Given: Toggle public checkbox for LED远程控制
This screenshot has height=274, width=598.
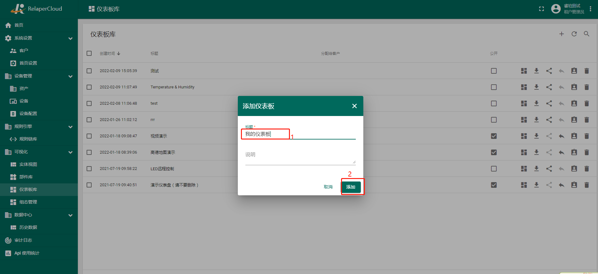Looking at the screenshot, I should (x=494, y=169).
